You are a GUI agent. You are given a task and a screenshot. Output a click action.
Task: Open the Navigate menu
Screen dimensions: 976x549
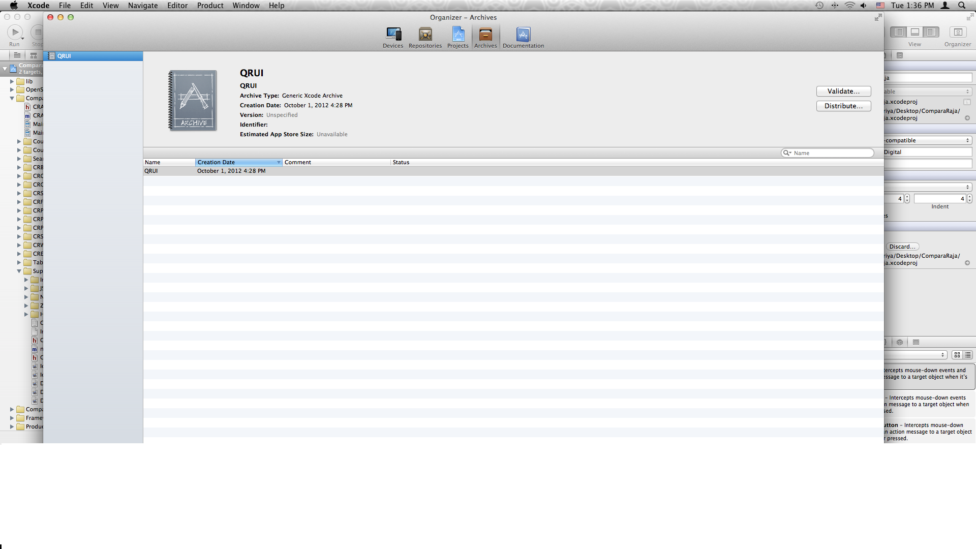coord(143,6)
